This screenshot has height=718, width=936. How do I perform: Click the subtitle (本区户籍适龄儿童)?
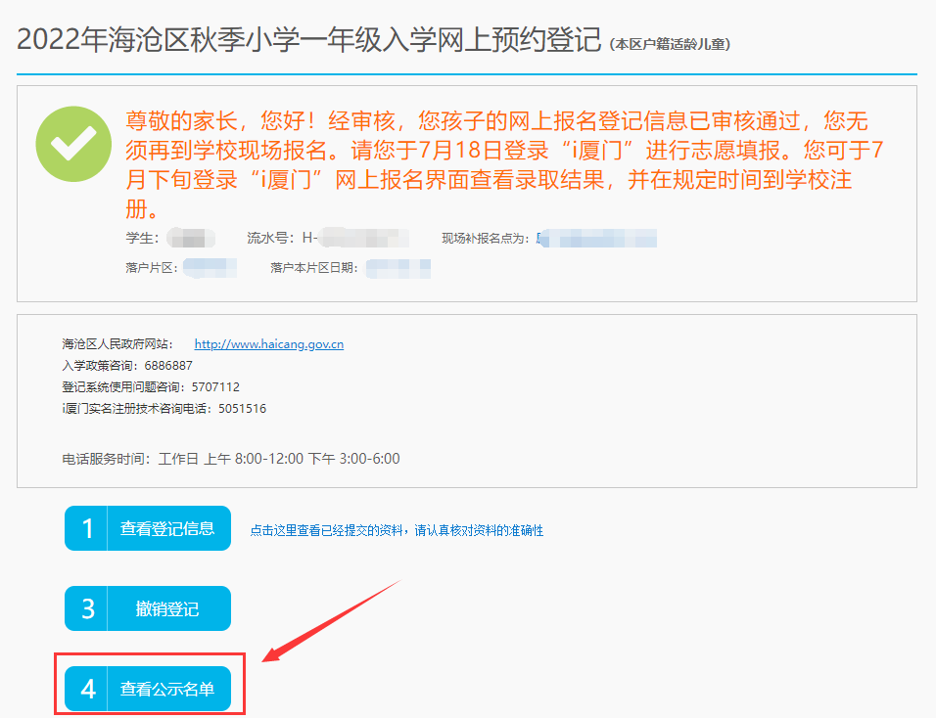pyautogui.click(x=670, y=45)
